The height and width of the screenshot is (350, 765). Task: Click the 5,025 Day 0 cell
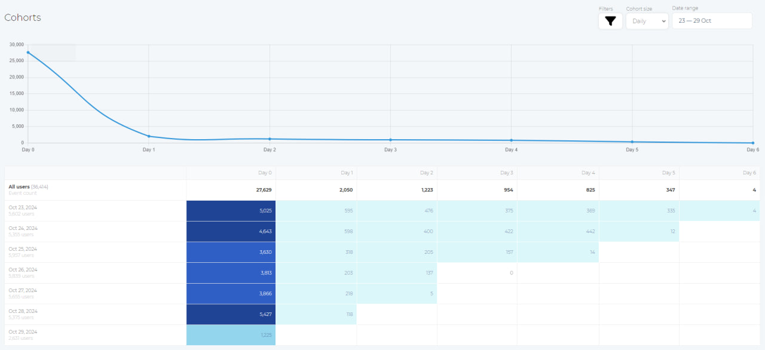pos(231,211)
